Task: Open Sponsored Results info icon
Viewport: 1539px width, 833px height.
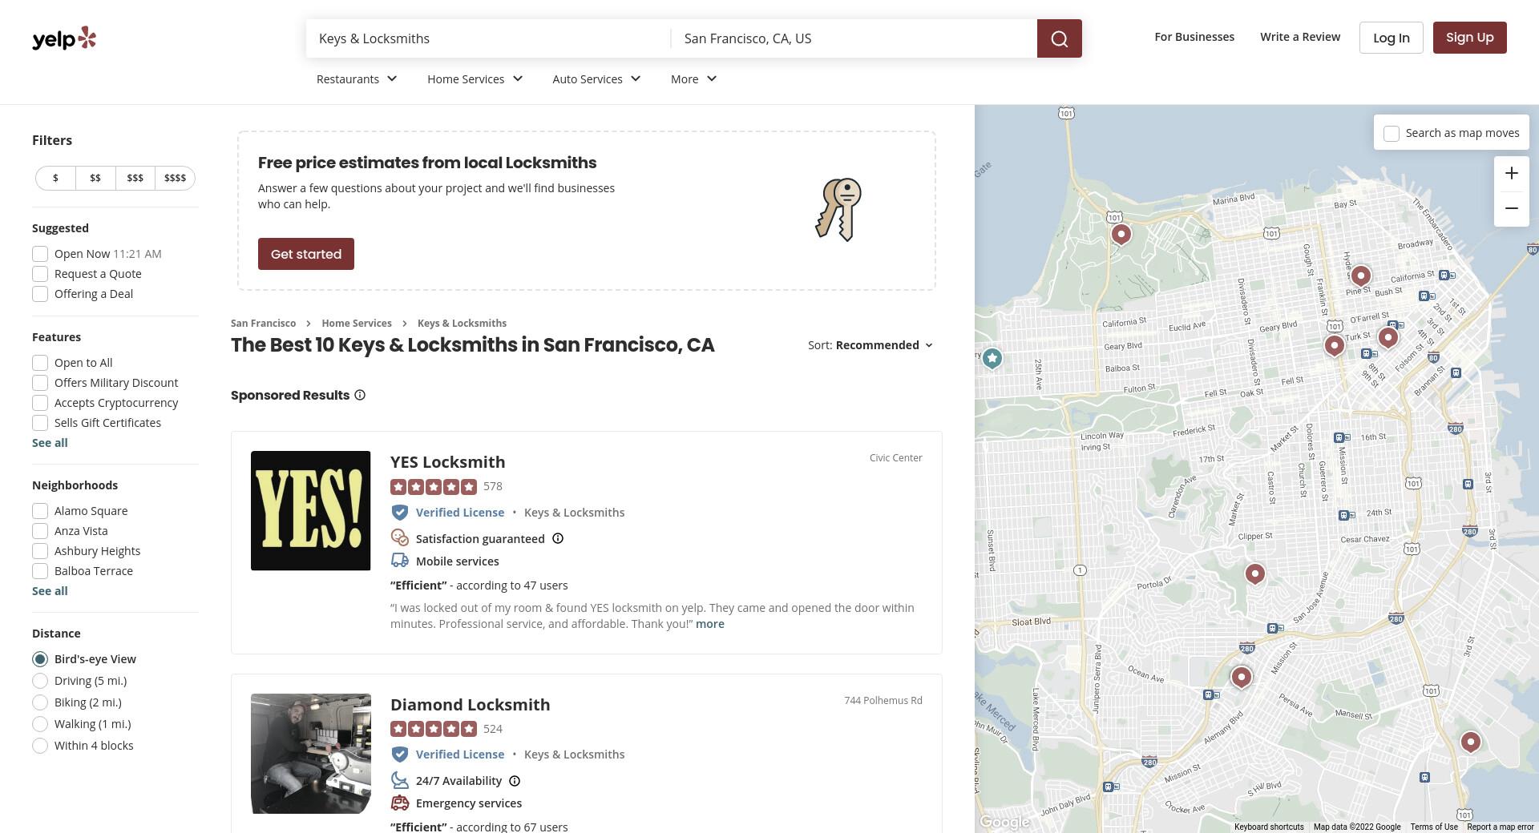Action: point(360,395)
